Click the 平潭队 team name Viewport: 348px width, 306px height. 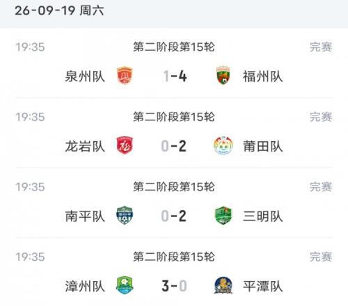263,287
